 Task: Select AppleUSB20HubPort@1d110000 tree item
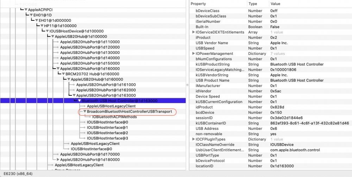click(90, 42)
